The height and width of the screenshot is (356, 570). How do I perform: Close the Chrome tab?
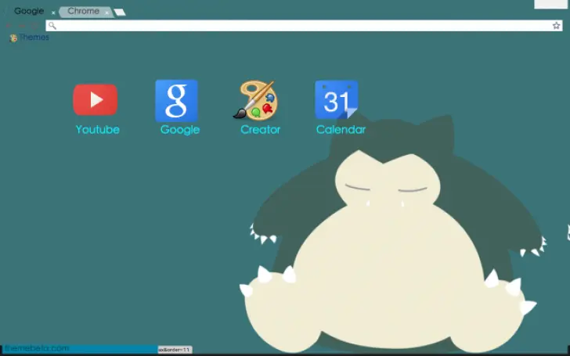(x=106, y=13)
